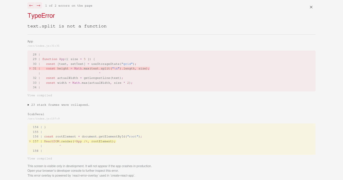Click the $csb$eval stack frame name
The image size is (343, 180).
[x=36, y=114]
